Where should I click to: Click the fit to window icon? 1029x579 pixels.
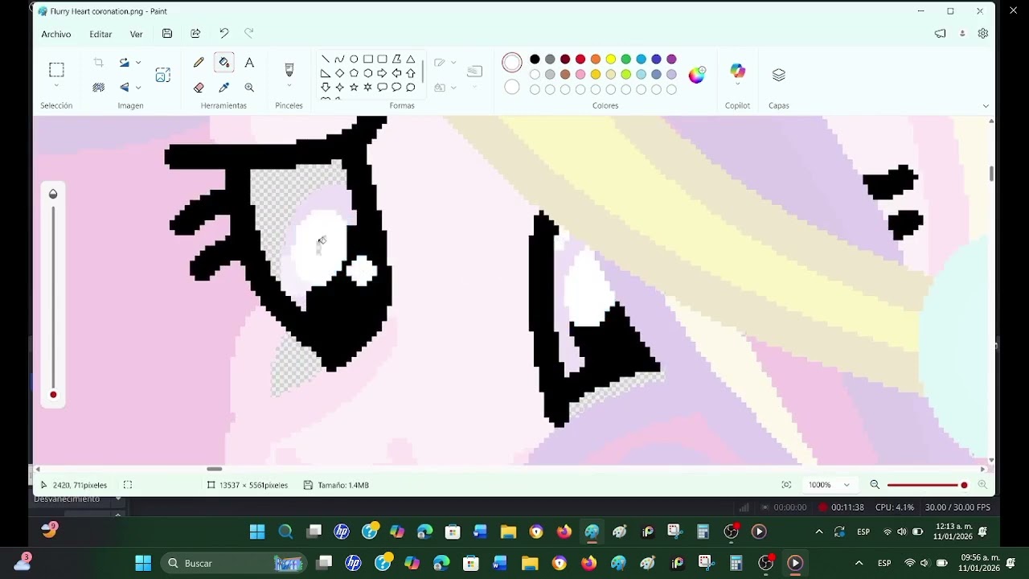(x=786, y=485)
